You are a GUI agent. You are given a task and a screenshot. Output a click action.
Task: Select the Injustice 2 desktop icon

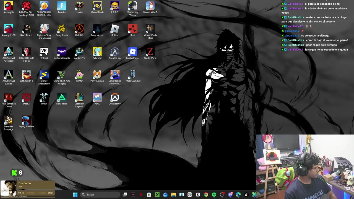pyautogui.click(x=79, y=53)
